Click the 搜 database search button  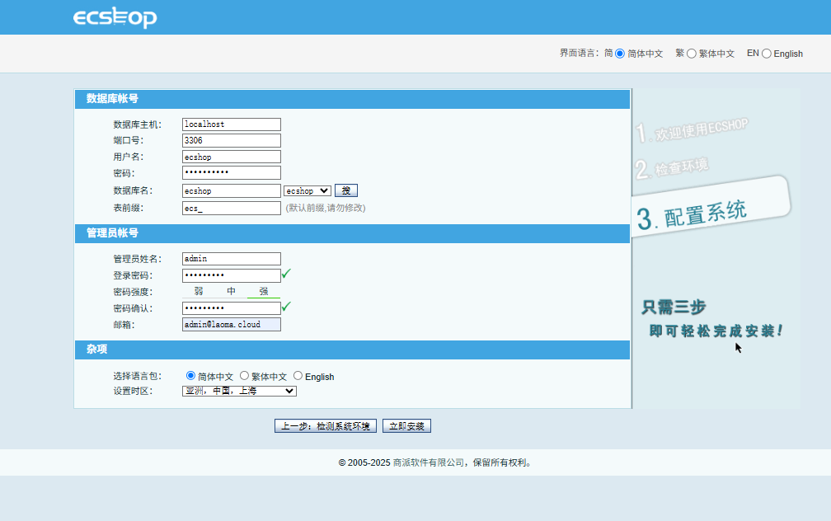tap(346, 190)
